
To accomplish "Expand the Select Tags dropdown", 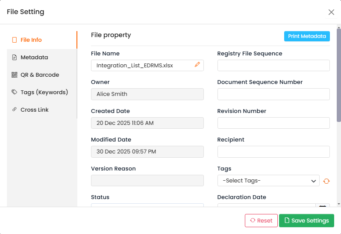I will [x=268, y=181].
